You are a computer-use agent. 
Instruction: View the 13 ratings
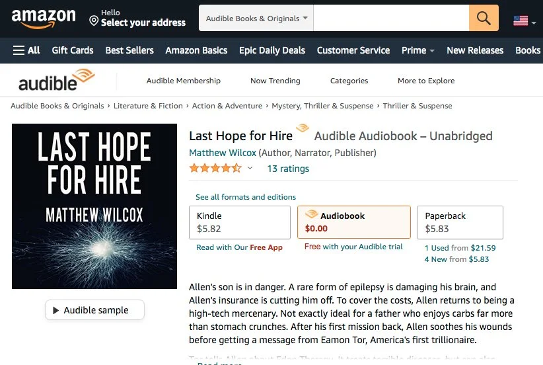point(288,169)
